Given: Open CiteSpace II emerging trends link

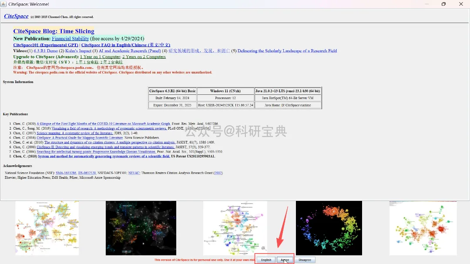Looking at the screenshot, I should tap(105, 147).
